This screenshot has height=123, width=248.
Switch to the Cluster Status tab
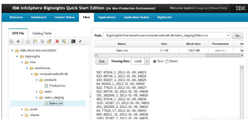(x=65, y=17)
